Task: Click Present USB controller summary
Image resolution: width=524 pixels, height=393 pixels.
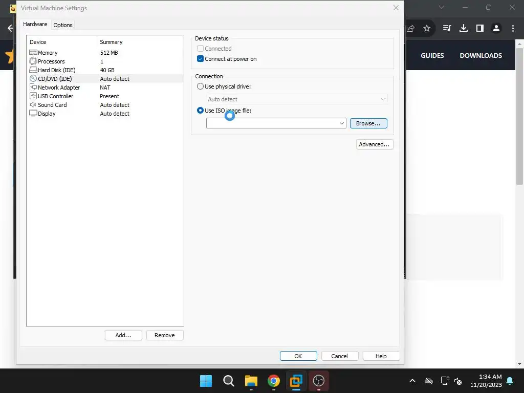Action: (x=110, y=96)
